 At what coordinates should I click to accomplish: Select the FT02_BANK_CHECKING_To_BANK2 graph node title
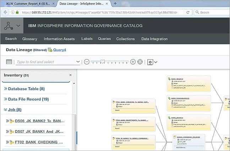point(132,102)
